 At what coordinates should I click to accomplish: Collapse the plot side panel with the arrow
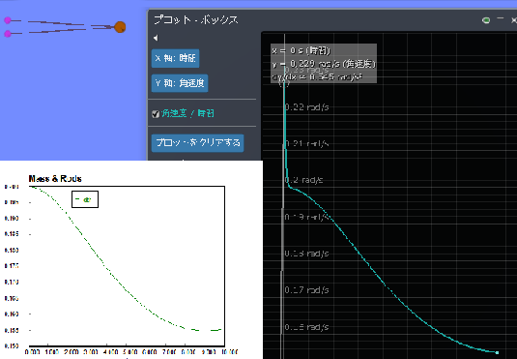tap(156, 38)
